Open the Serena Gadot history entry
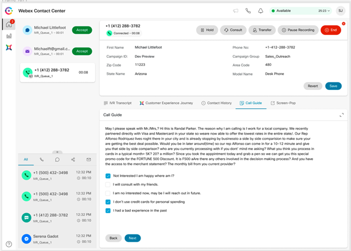The height and width of the screenshot is (251, 351). 57,239
